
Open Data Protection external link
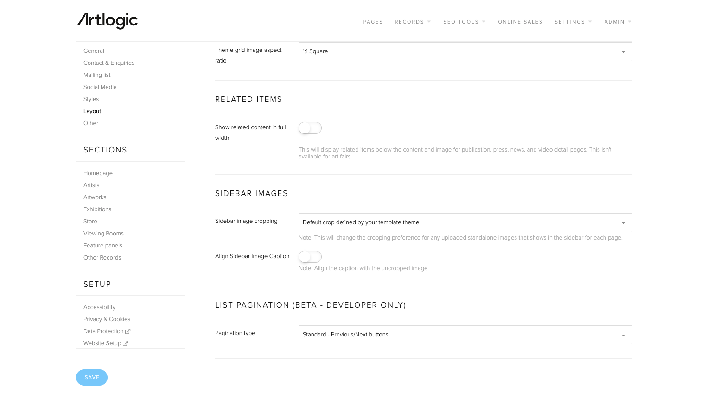tap(106, 331)
